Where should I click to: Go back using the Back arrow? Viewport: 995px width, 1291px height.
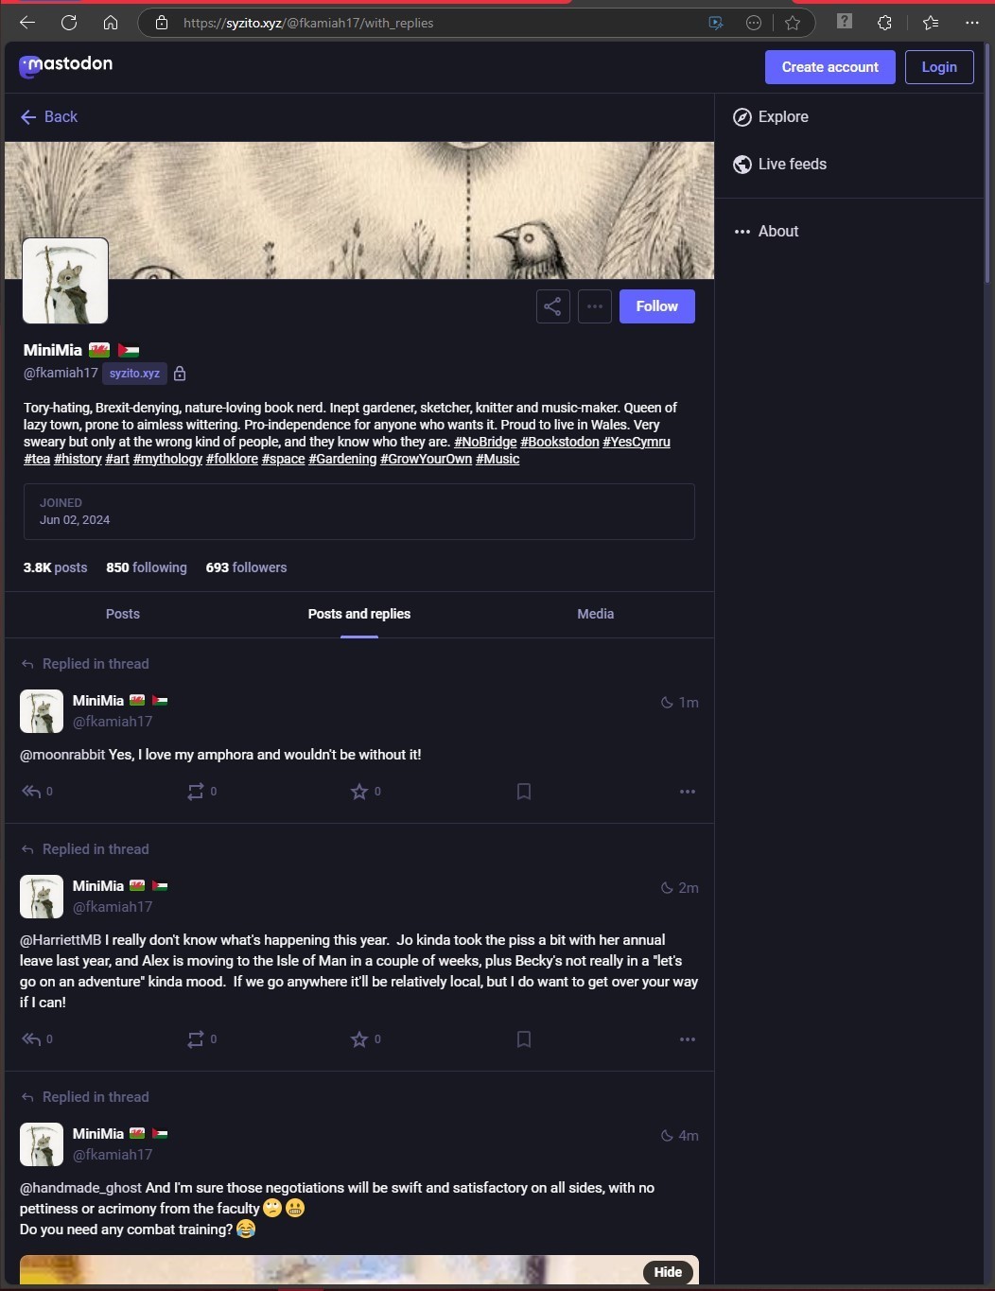(x=49, y=117)
